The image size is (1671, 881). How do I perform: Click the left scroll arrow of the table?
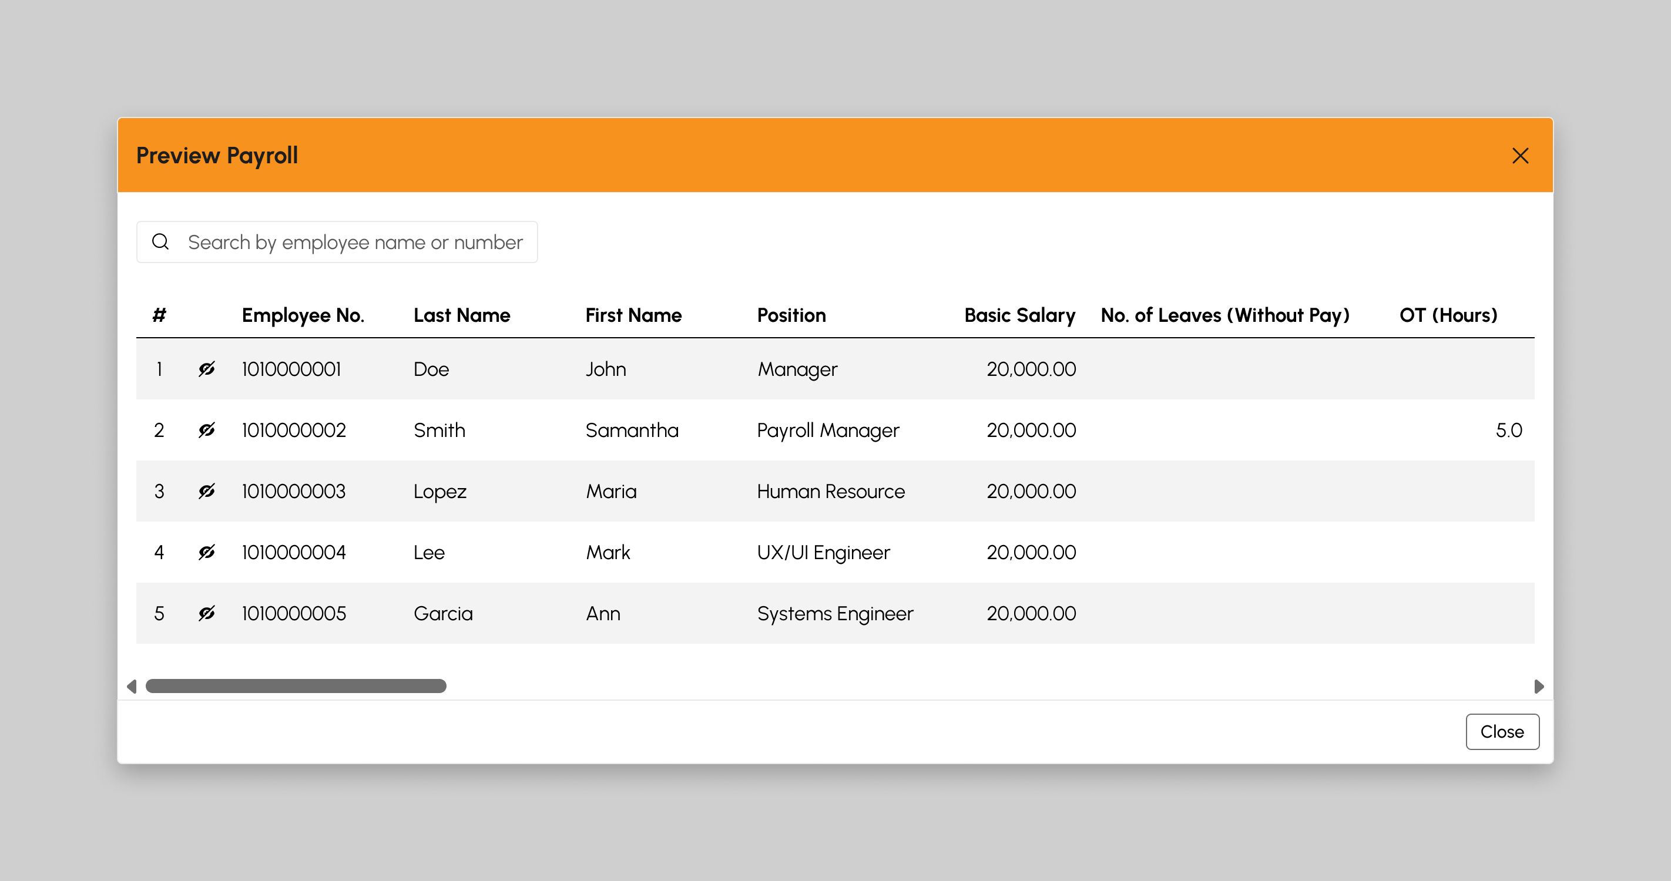pos(132,686)
